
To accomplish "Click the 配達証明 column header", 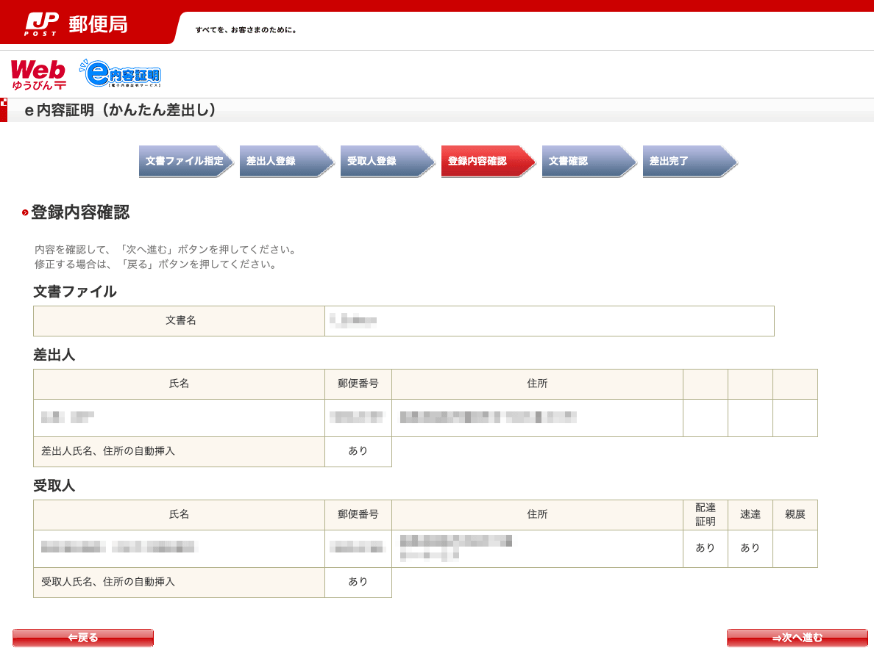I will (705, 515).
